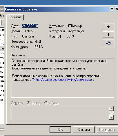Viewport: 118px width, 136px height.
Task: Switch to the Событие tab
Action: click(x=15, y=17)
